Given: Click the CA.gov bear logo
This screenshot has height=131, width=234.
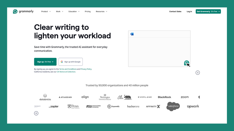Looking at the screenshot, I should point(125,97).
